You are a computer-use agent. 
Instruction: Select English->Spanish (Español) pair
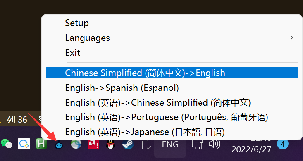172,88
